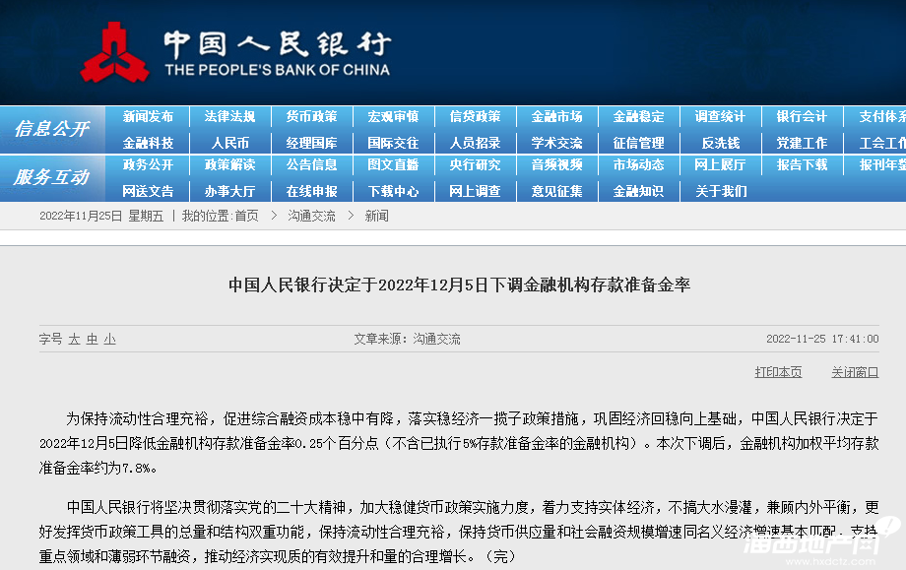Return to 首页 via the breadcrumb

click(x=247, y=216)
